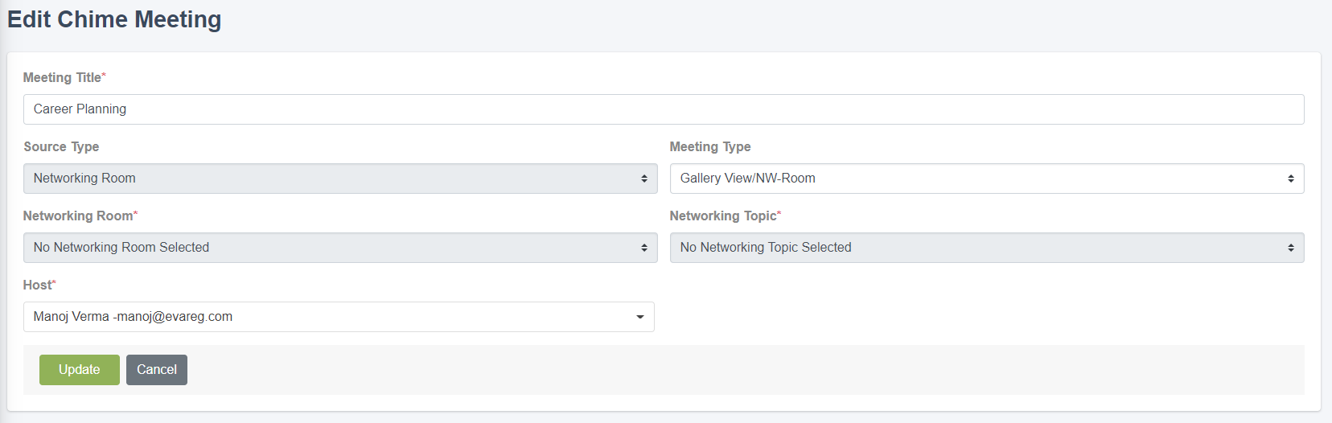The image size is (1332, 423).
Task: Click the Meeting Type label
Action: click(x=710, y=147)
